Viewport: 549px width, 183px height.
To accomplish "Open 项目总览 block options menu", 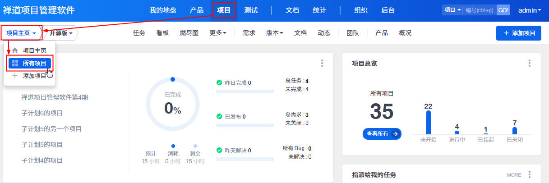I will [530, 64].
